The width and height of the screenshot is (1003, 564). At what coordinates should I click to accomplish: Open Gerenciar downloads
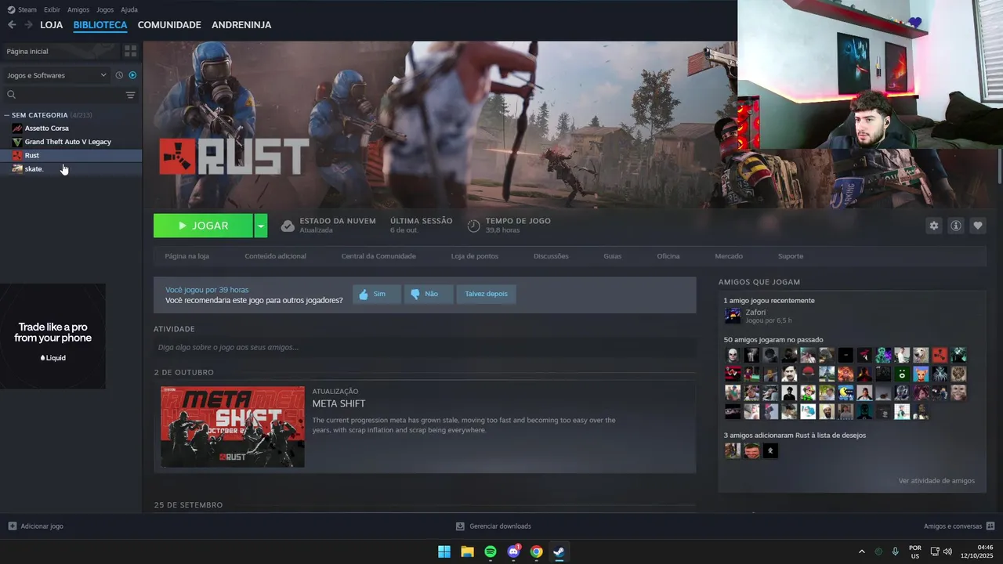click(494, 526)
